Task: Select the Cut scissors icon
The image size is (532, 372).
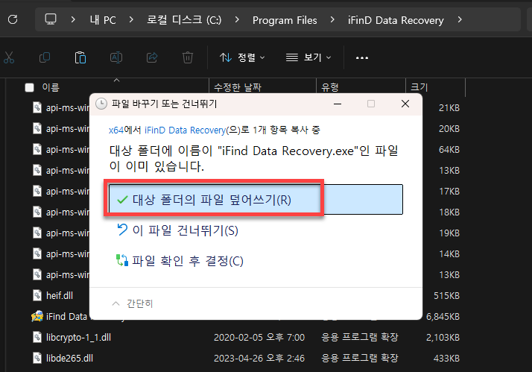Action: 9,57
